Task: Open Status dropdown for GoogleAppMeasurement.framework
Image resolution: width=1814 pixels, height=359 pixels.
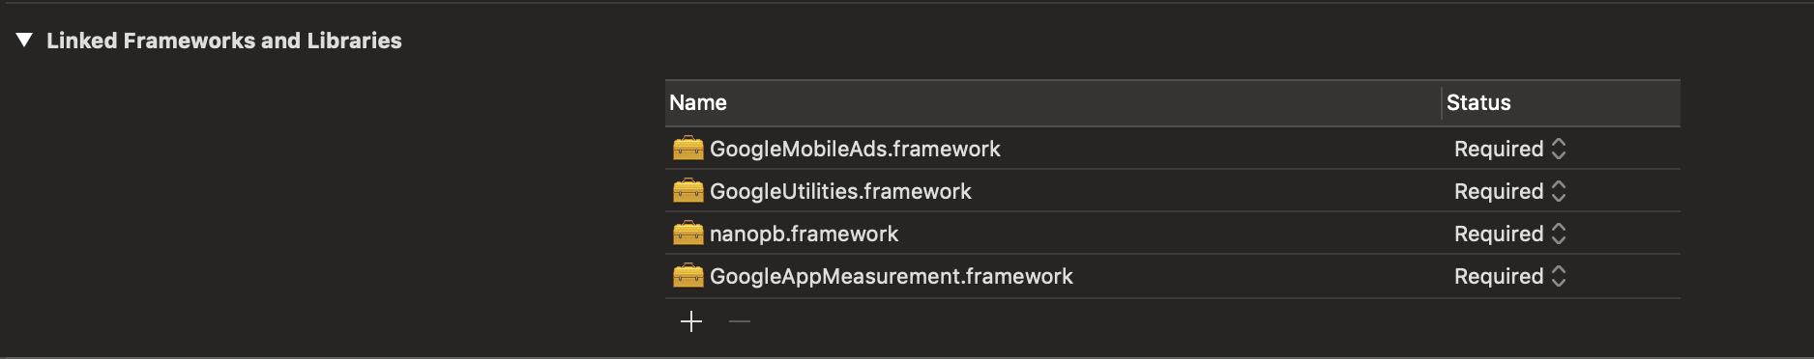Action: click(x=1509, y=276)
